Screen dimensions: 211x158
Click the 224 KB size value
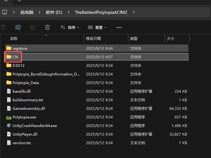tap(181, 91)
